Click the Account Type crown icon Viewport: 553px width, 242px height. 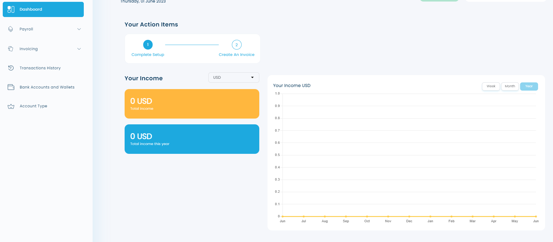pyautogui.click(x=11, y=106)
